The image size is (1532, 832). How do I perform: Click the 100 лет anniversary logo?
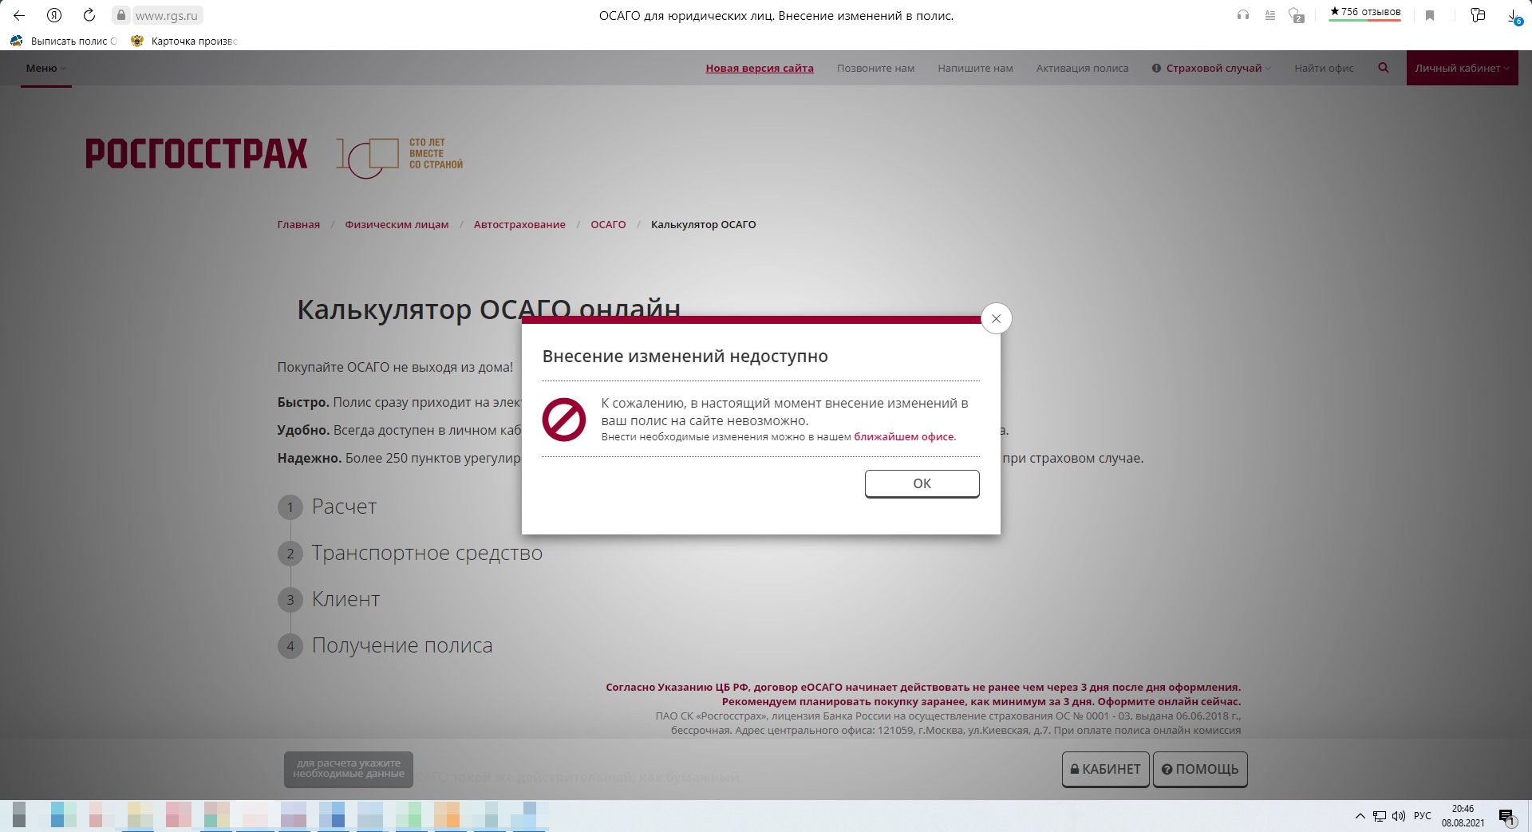pos(400,156)
